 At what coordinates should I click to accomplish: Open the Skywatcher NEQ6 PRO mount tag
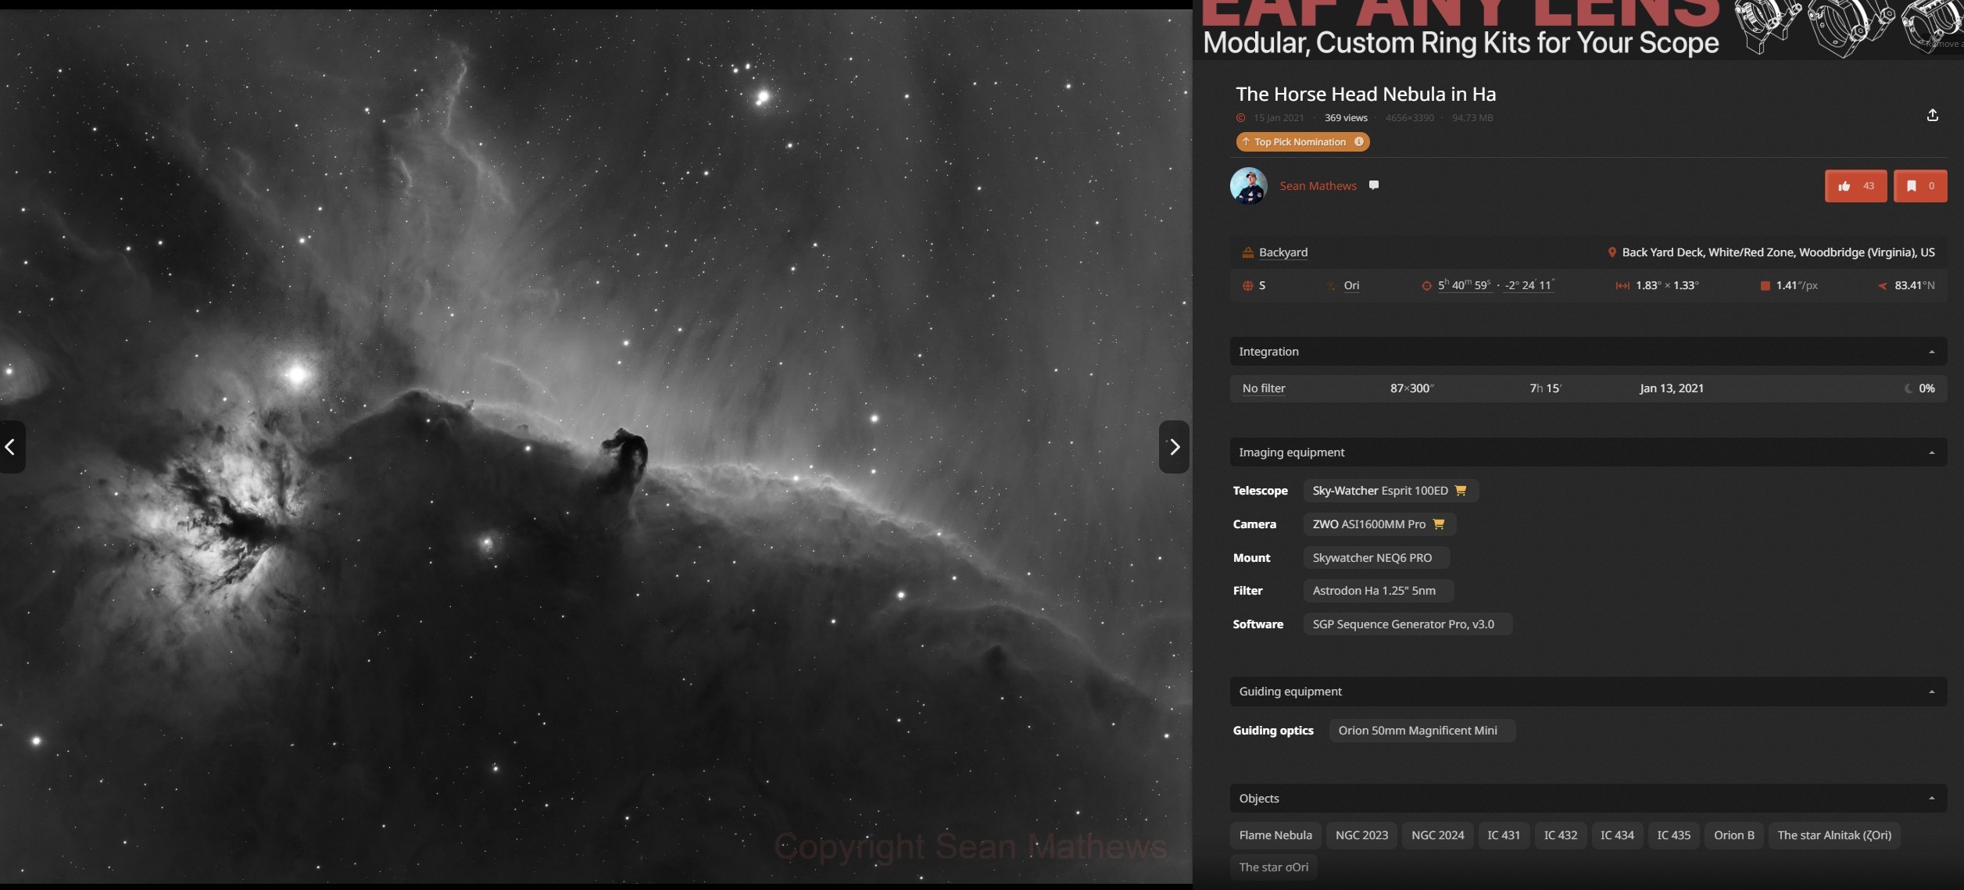coord(1376,558)
